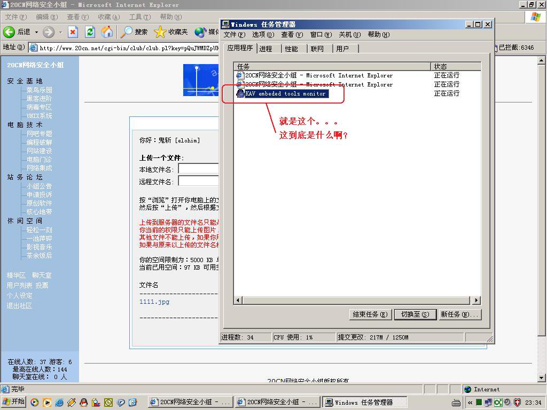This screenshot has width=547, height=410.
Task: Click the task list right scroll arrow
Action: tap(476, 300)
